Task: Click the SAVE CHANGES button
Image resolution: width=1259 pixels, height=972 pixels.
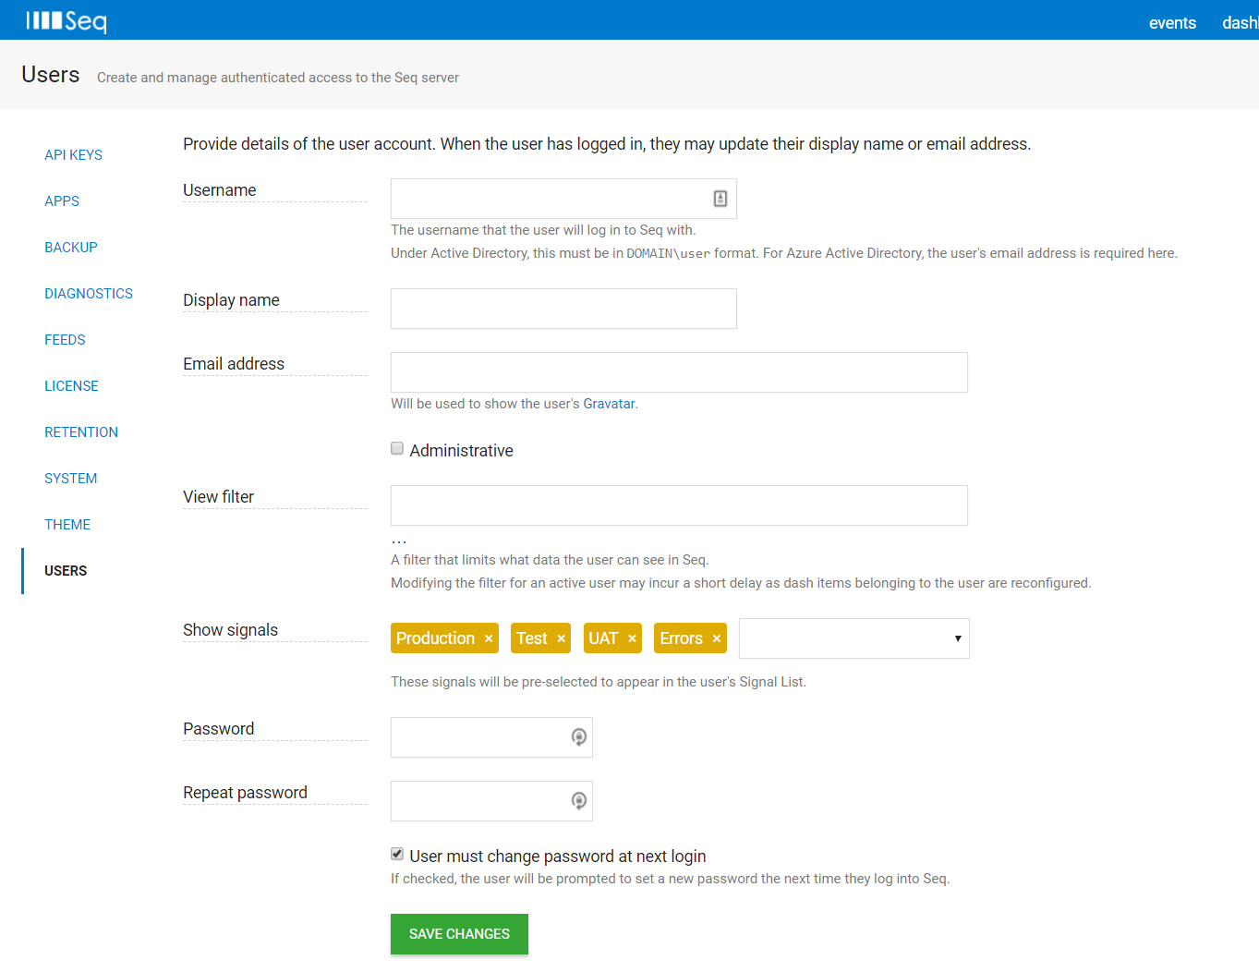Action: [x=459, y=933]
